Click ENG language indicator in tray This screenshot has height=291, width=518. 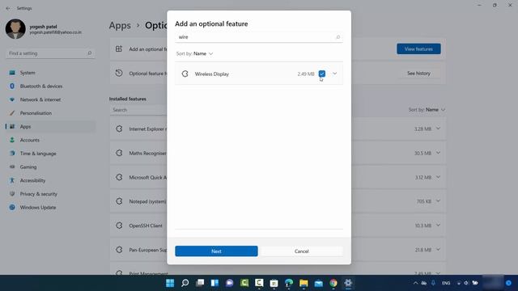pos(446,283)
